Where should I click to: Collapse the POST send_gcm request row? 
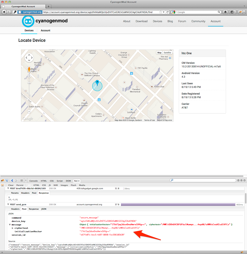click(8, 205)
